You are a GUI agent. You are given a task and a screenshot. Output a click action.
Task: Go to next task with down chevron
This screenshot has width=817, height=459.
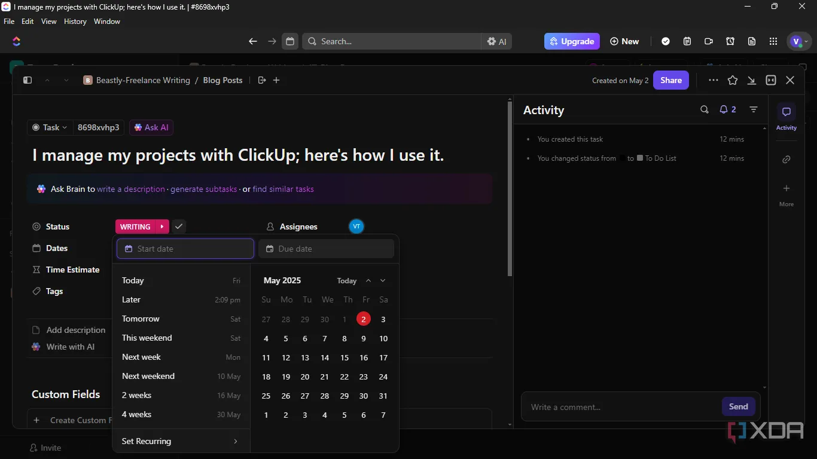click(66, 80)
